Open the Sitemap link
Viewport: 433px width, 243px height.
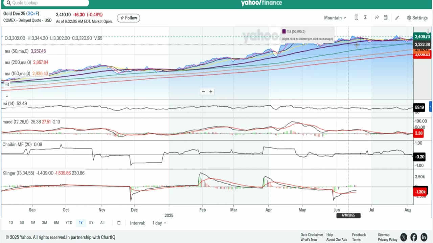[x=384, y=235]
